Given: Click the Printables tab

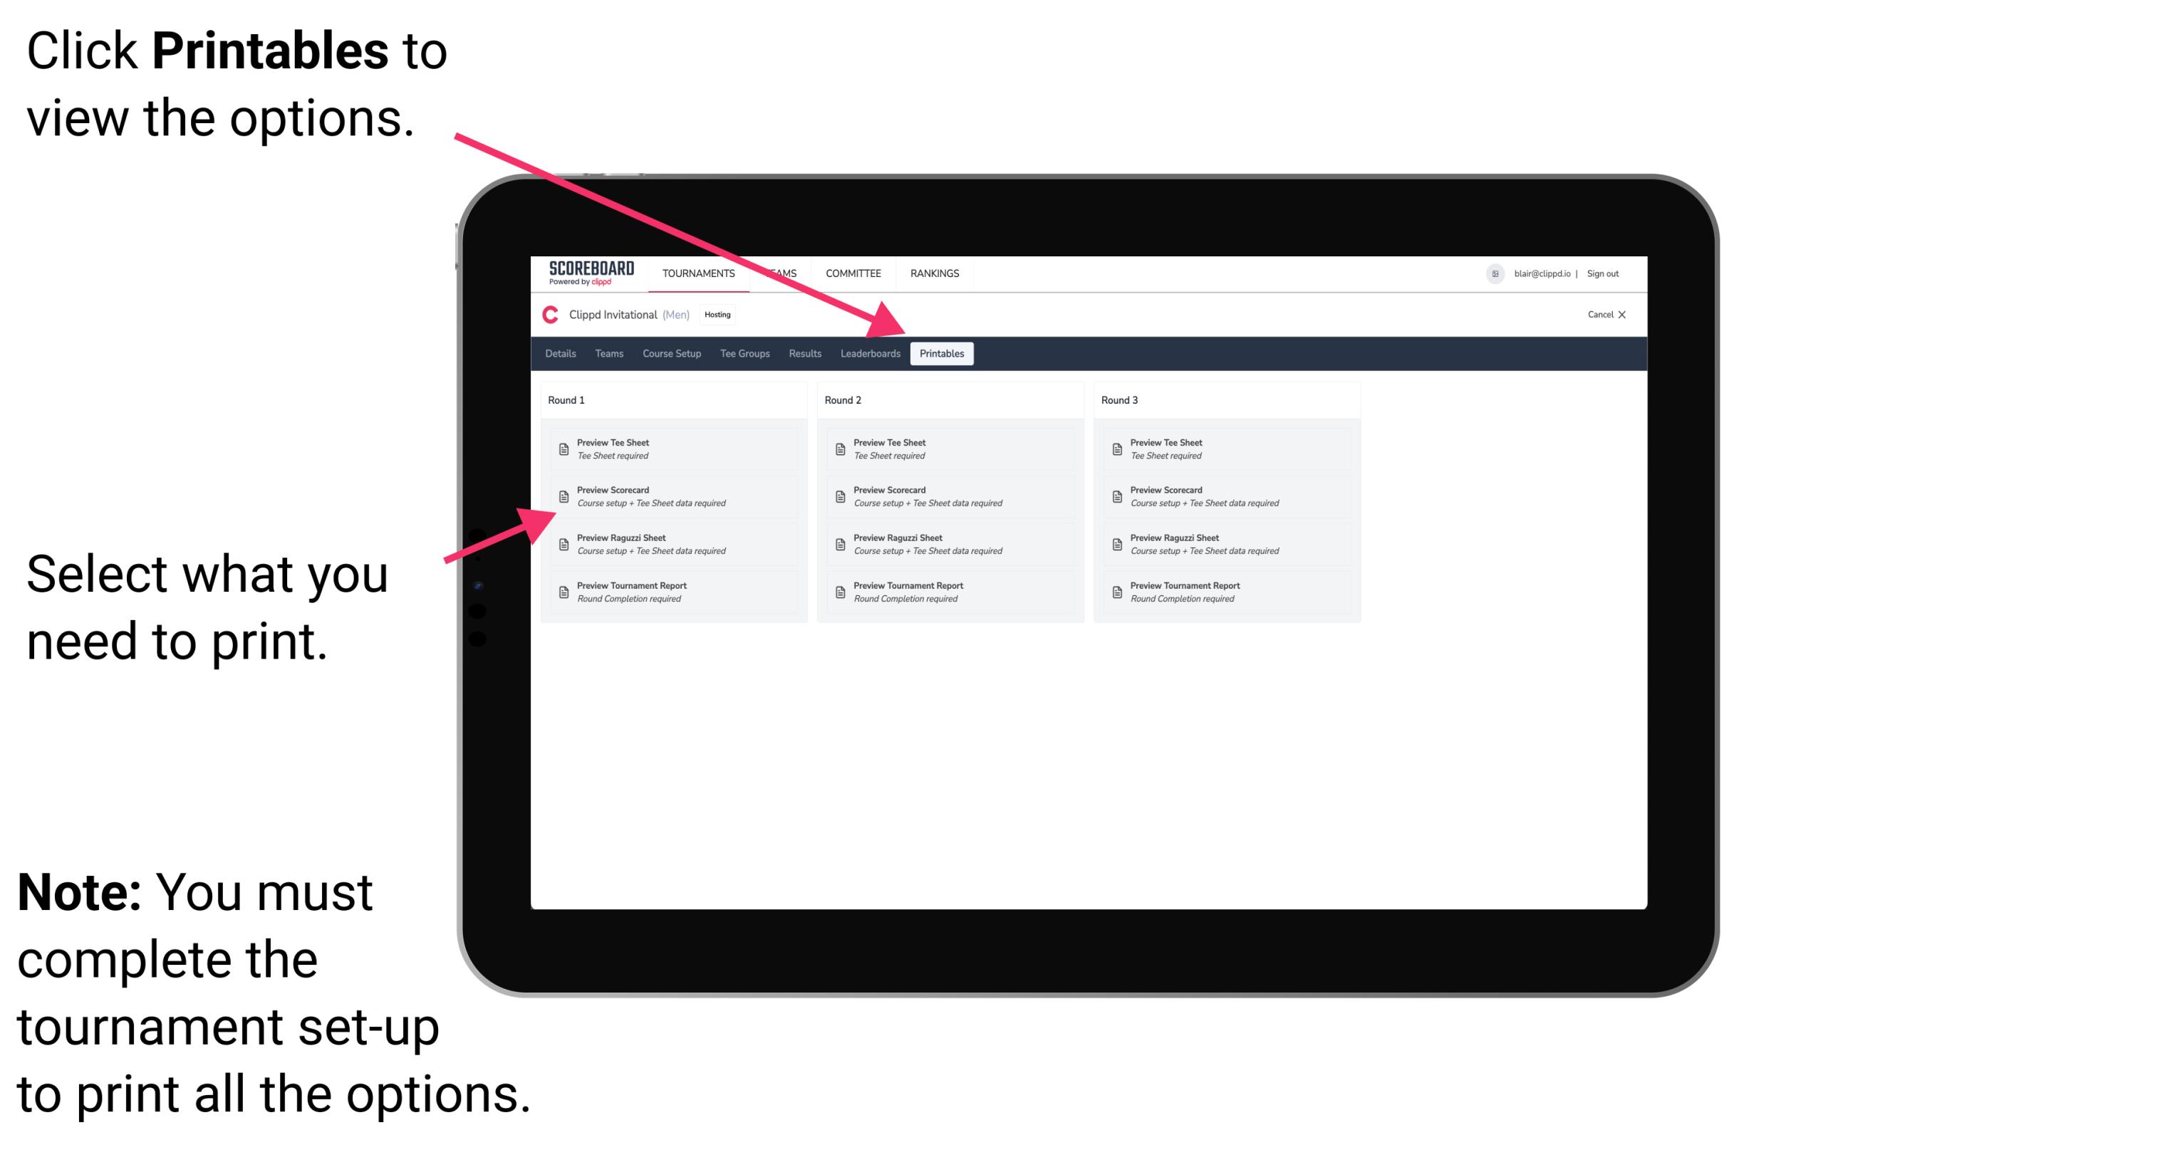Looking at the screenshot, I should click(942, 355).
